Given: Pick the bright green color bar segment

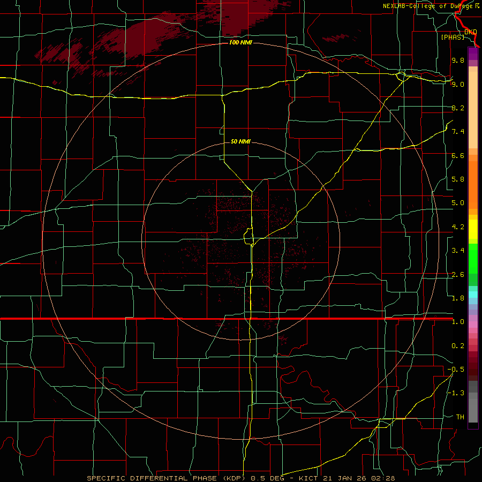Looking at the screenshot, I should pos(473,259).
